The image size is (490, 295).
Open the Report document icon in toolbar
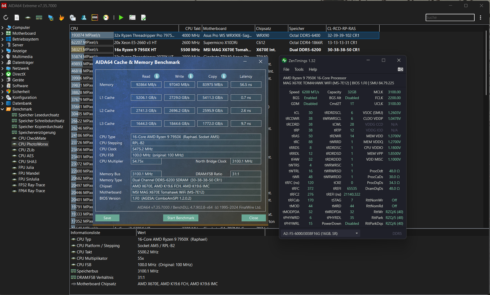(17, 17)
